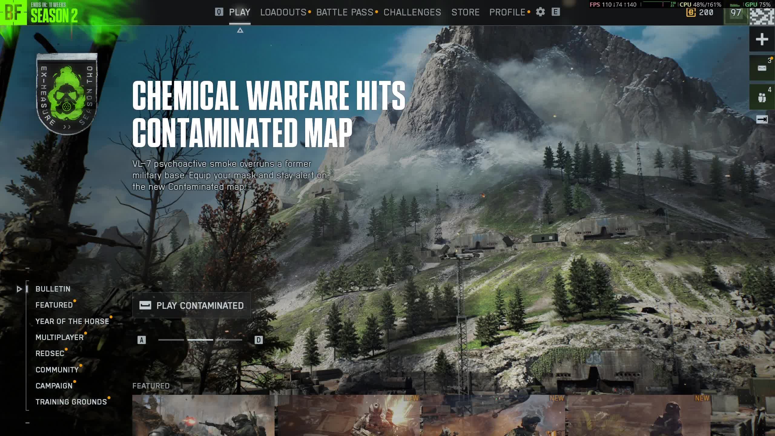Viewport: 775px width, 436px height.
Task: Open the squad members icon
Action: pos(762,97)
